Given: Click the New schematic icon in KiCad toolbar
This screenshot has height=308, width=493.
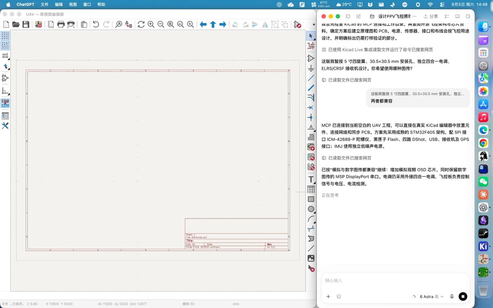Looking at the screenshot, I should (6, 25).
